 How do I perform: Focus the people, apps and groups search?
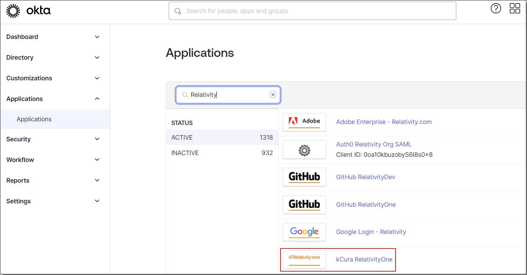(x=312, y=11)
